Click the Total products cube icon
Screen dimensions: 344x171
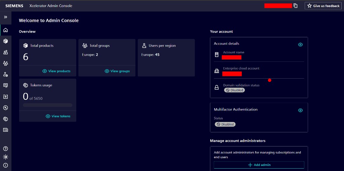tap(26, 46)
